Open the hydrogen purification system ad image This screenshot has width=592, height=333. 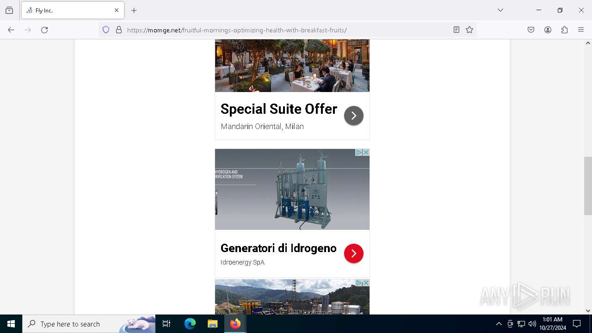pyautogui.click(x=292, y=190)
